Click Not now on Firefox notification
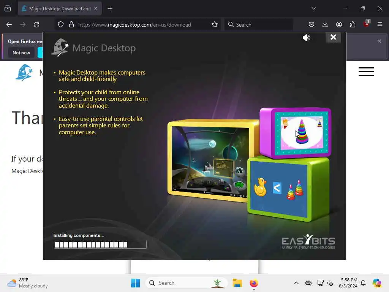This screenshot has width=389, height=292. pos(21,52)
